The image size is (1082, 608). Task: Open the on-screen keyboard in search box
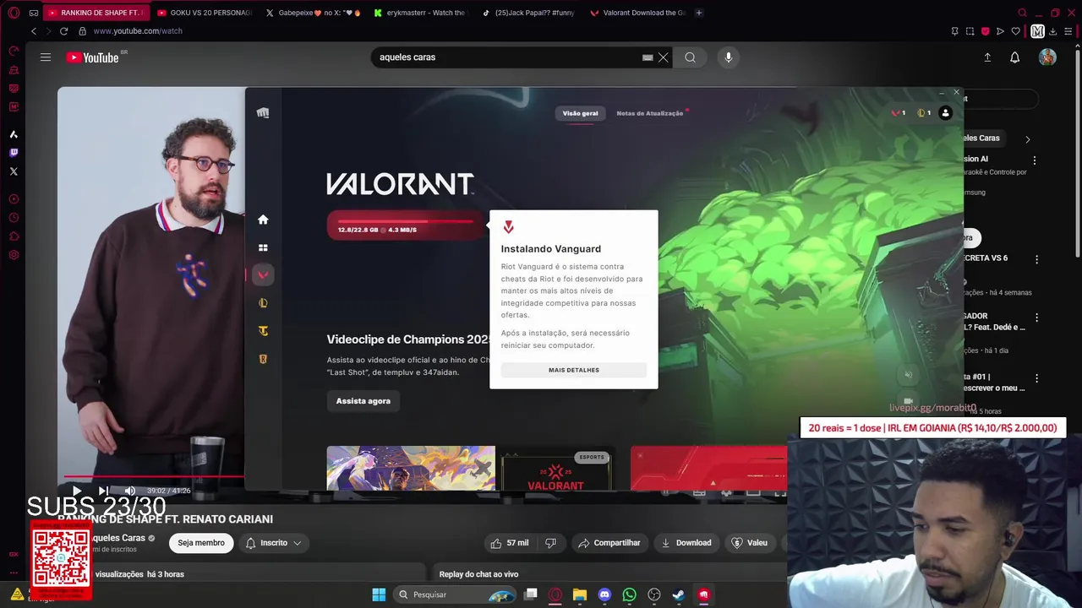click(x=648, y=57)
